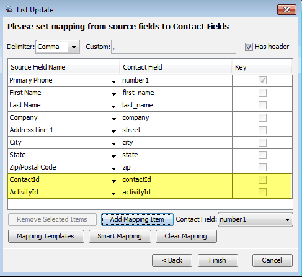Select the street contact field cell
This screenshot has width=302, height=277.
pyautogui.click(x=176, y=130)
